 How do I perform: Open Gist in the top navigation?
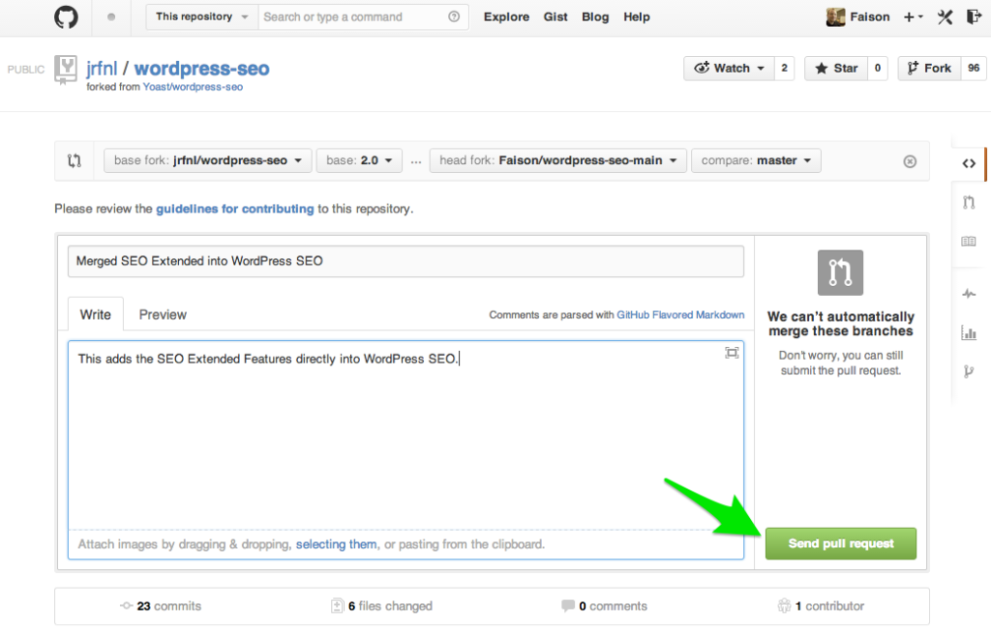tap(556, 17)
